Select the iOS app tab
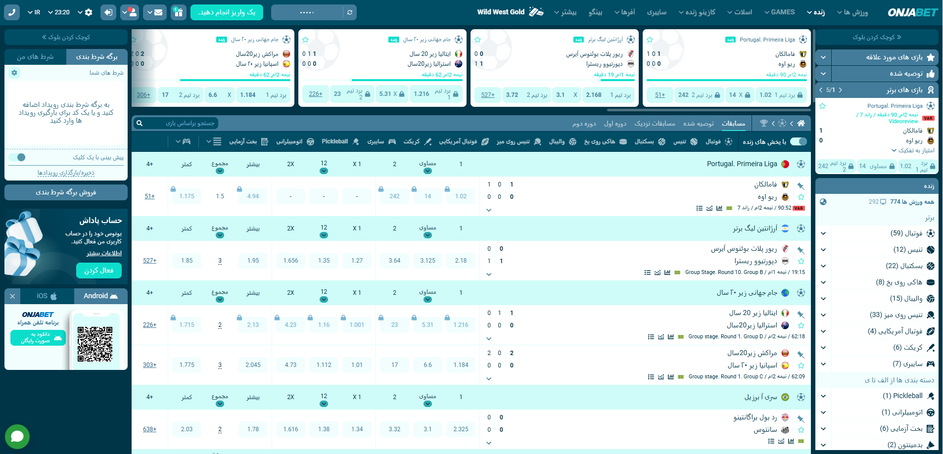This screenshot has height=454, width=943. pyautogui.click(x=47, y=296)
